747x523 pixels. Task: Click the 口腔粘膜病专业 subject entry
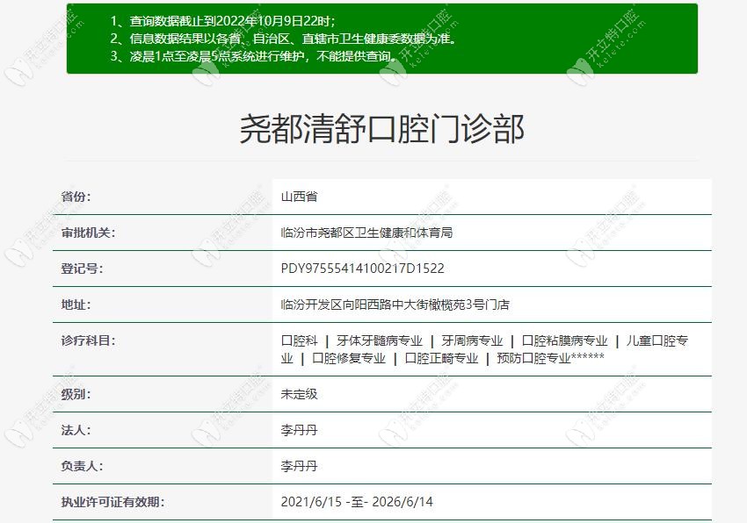coord(564,340)
